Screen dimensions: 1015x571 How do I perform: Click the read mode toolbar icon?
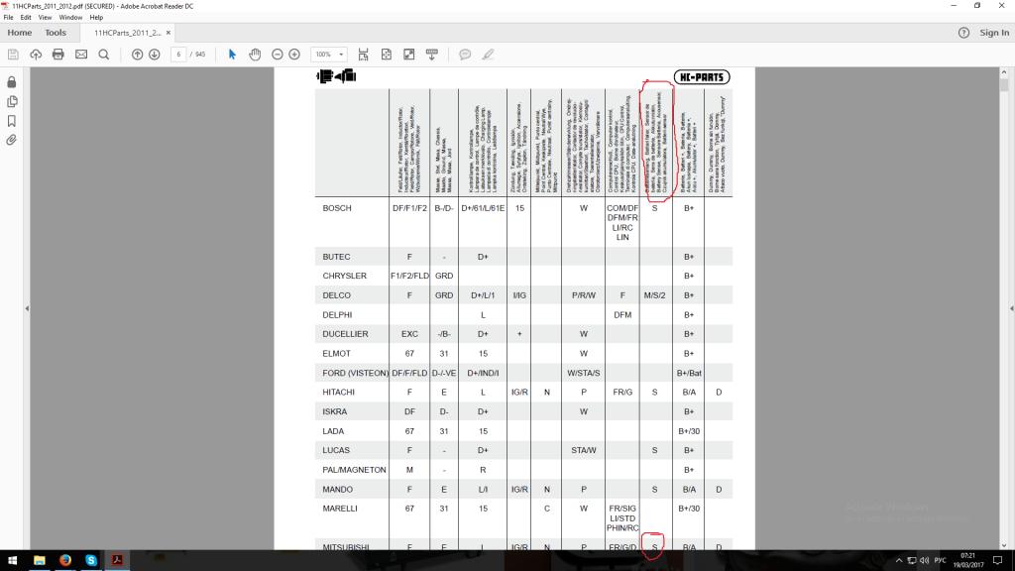coord(432,55)
